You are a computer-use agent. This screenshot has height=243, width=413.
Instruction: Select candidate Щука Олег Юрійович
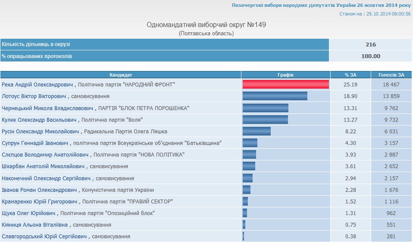29,213
